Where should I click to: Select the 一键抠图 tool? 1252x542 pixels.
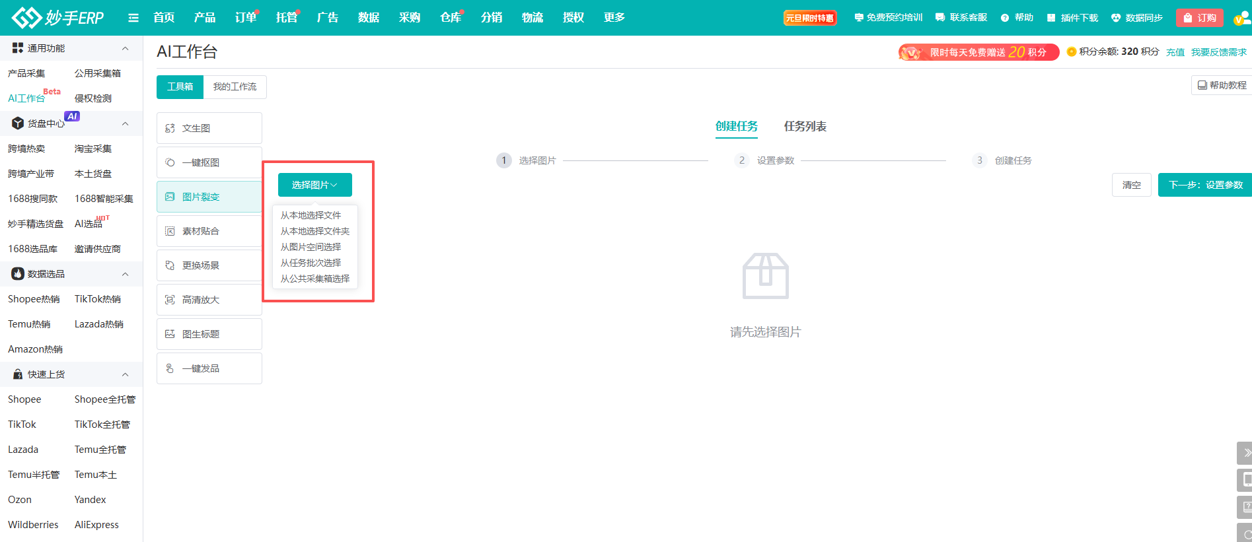coord(209,162)
